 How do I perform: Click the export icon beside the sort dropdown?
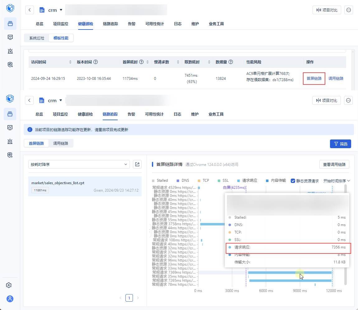click(x=138, y=164)
